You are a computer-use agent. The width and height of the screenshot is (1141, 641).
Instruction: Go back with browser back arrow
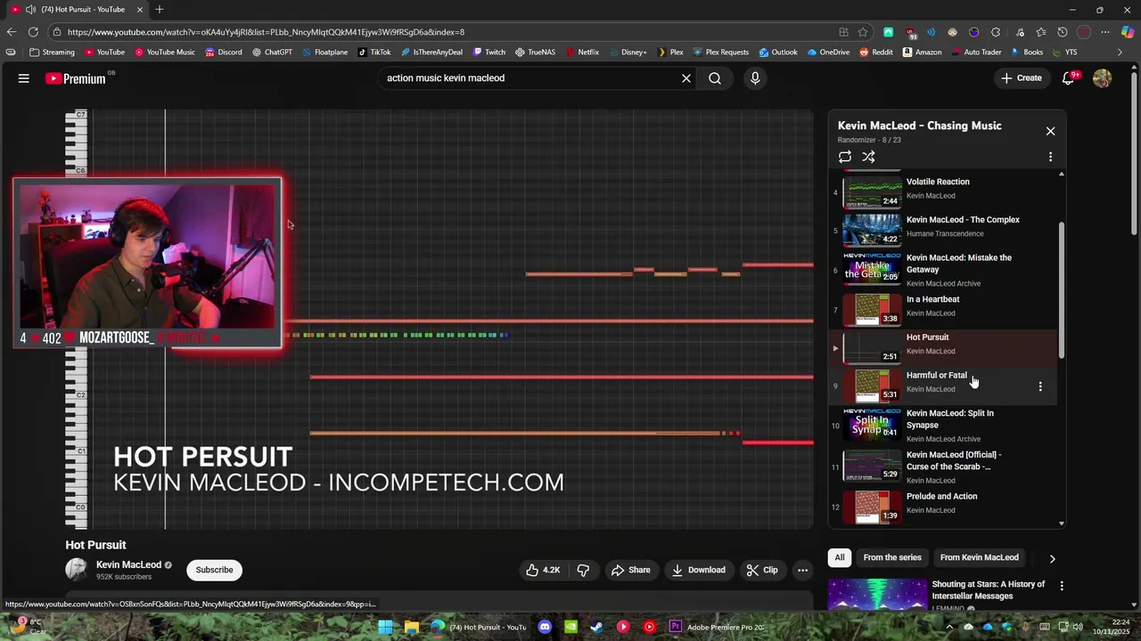(12, 32)
